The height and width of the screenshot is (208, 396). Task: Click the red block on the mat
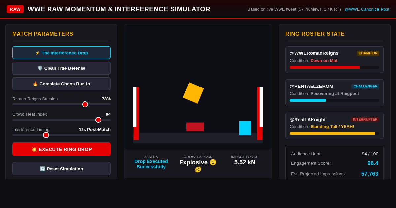[x=195, y=127]
